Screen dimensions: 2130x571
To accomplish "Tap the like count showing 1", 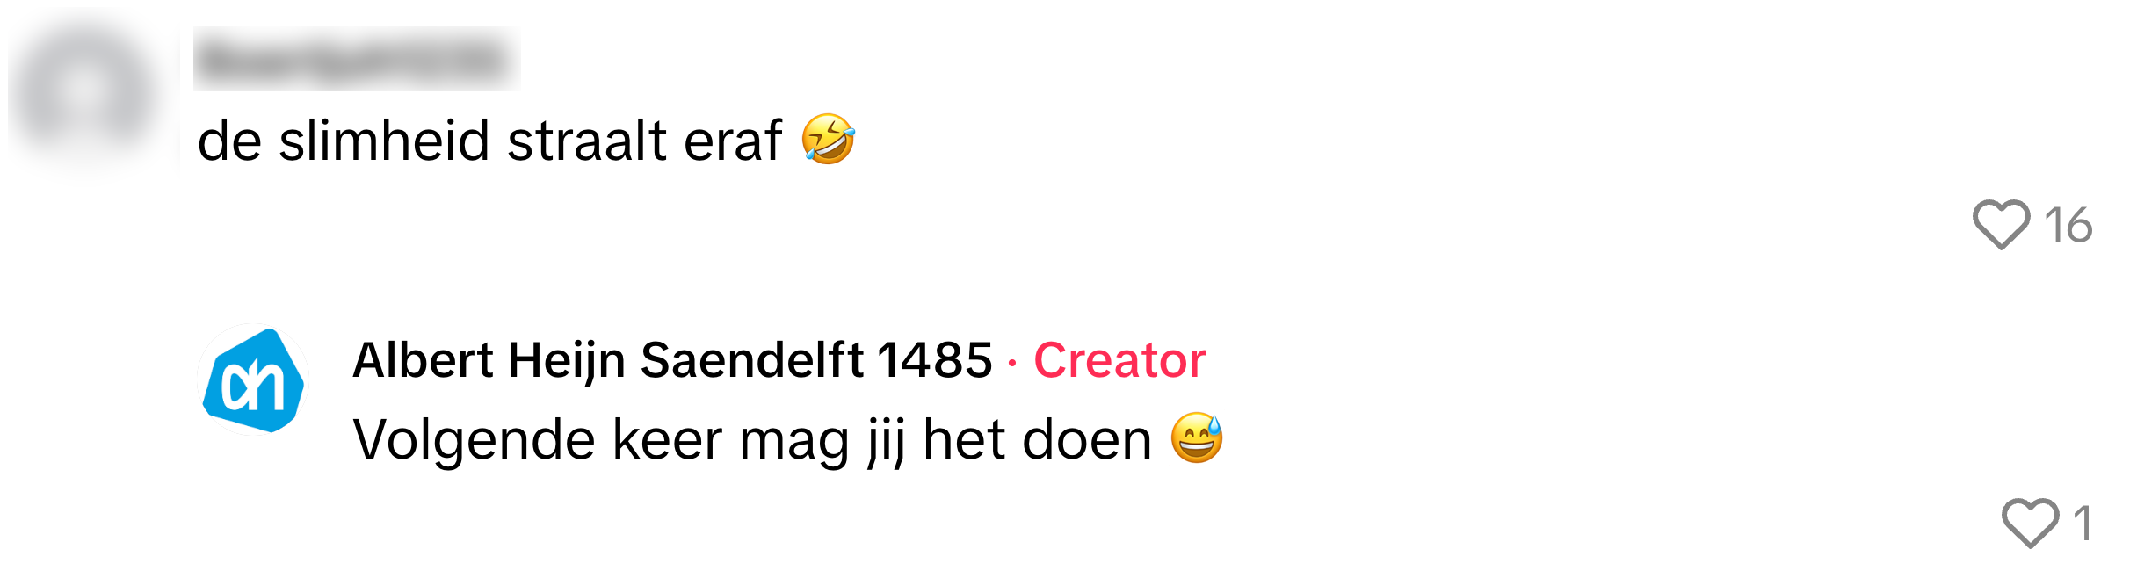I will click(2083, 524).
